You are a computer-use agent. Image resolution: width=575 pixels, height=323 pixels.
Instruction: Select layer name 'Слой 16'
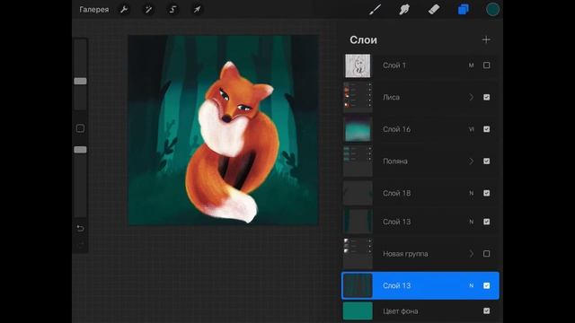[396, 129]
